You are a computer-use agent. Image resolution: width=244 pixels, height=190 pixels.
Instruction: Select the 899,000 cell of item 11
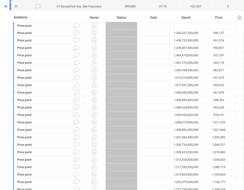130,7
